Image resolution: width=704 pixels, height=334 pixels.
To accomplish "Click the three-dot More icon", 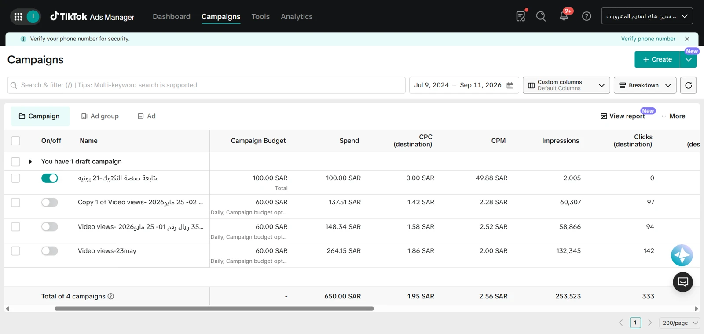I will tap(664, 116).
